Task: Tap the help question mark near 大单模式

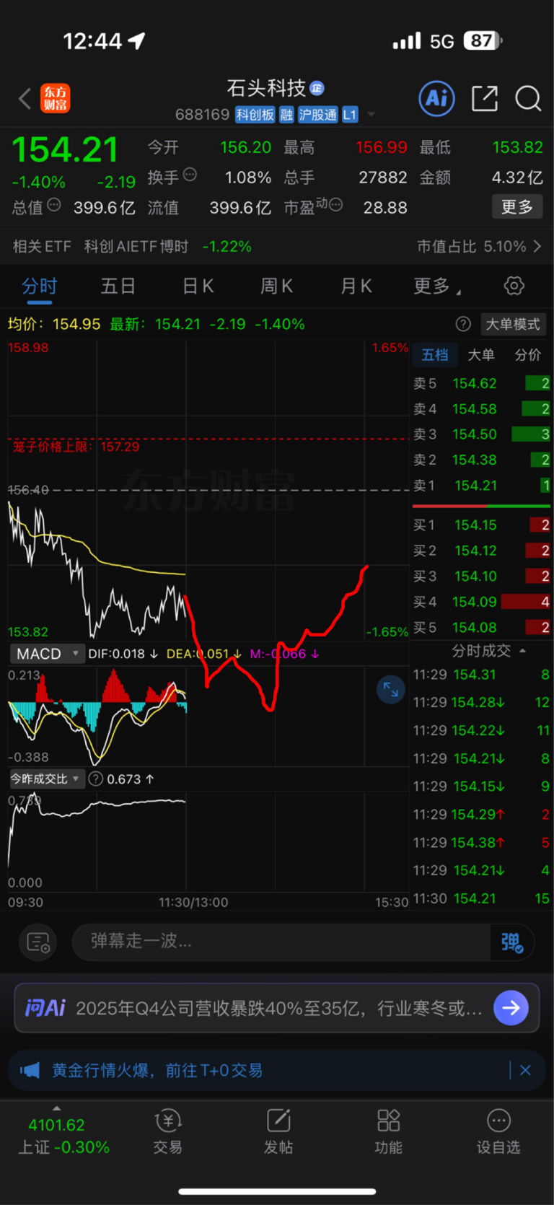Action: point(463,324)
